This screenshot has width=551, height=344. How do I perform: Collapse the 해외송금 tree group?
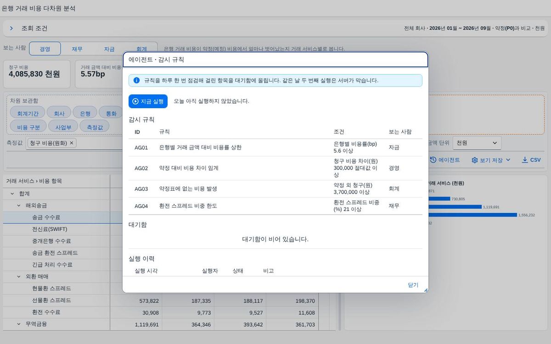19,205
